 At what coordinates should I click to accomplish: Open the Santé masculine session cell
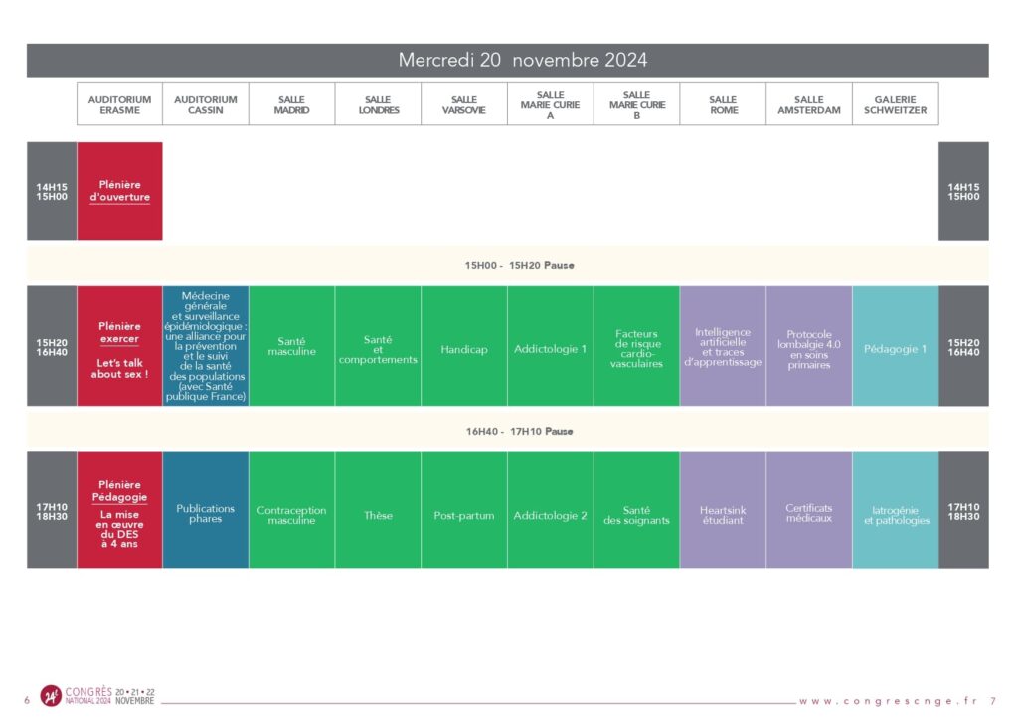[x=291, y=346]
